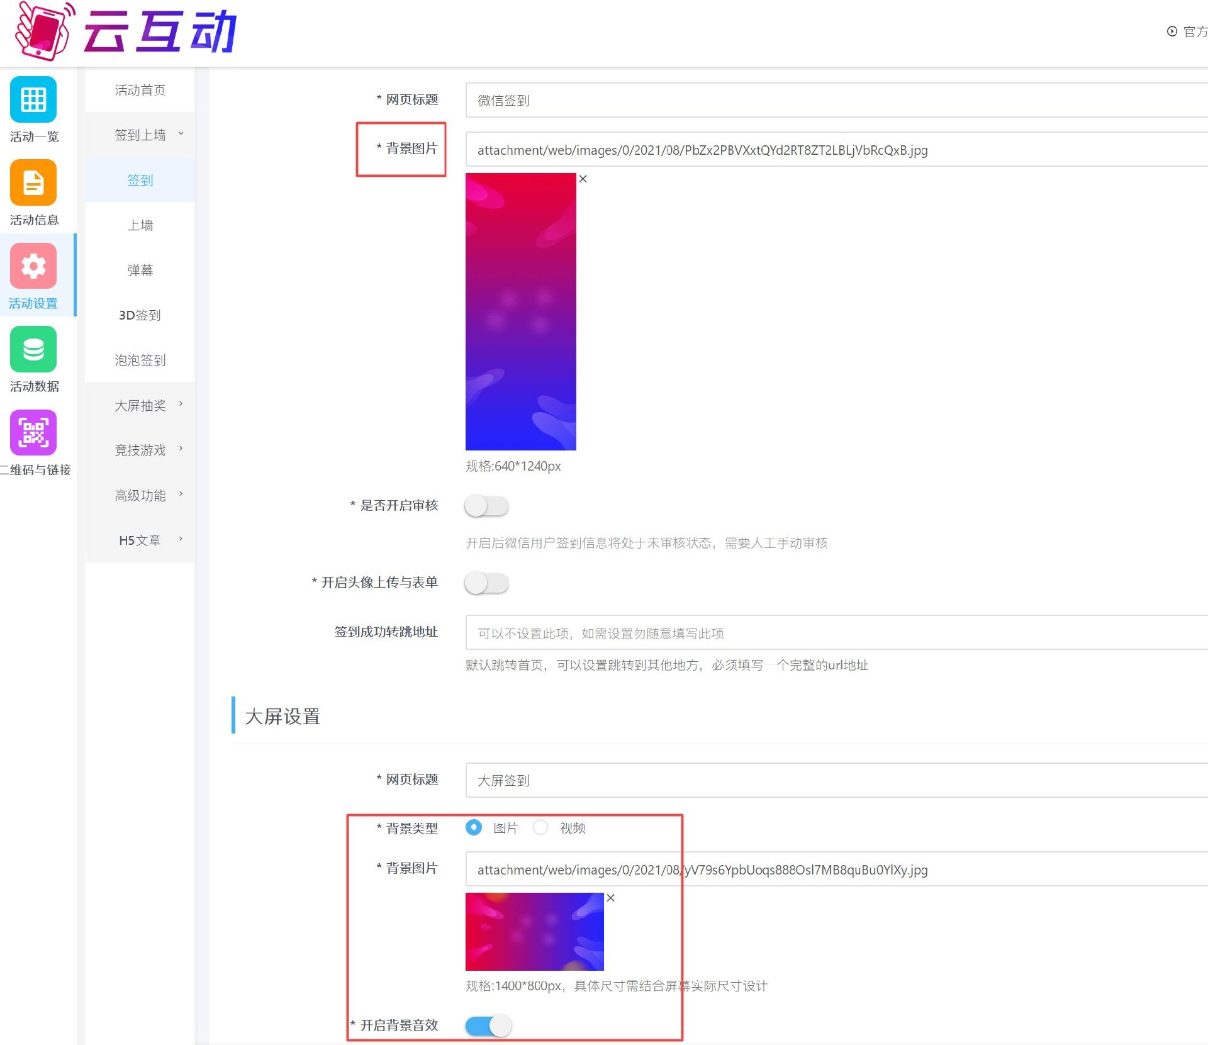Open the 3D签到 menu item

tap(140, 315)
